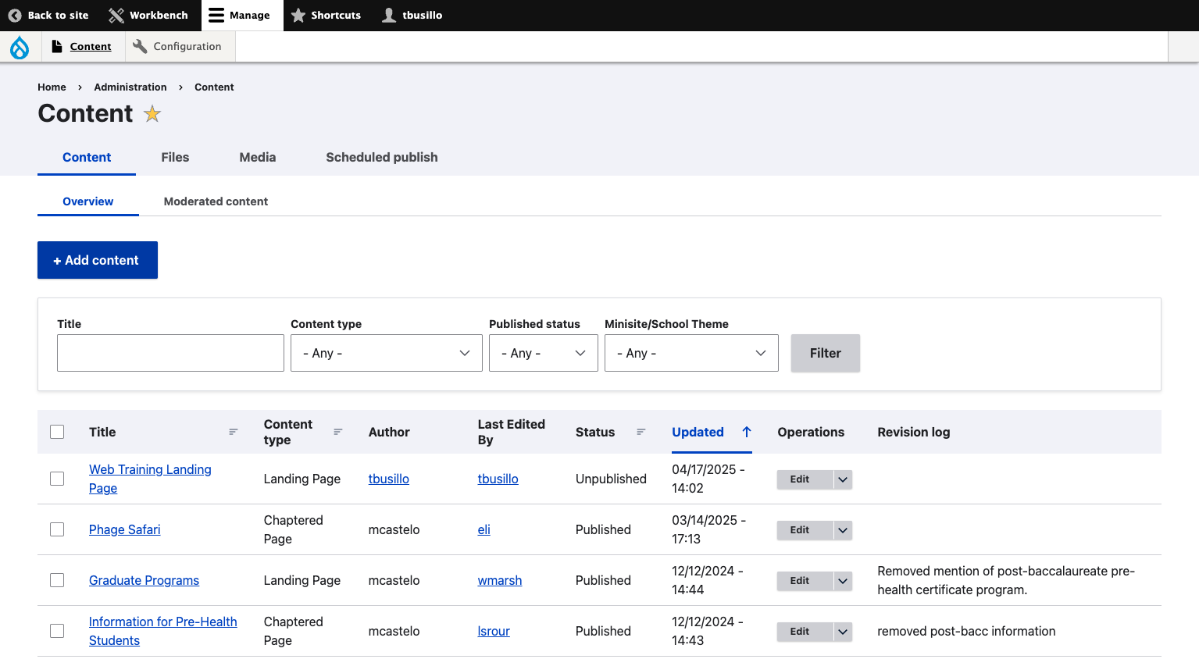Check the Phage Safari row checkbox

pos(57,529)
